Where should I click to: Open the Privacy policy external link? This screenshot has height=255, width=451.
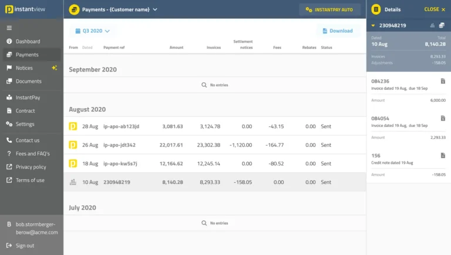(31, 167)
